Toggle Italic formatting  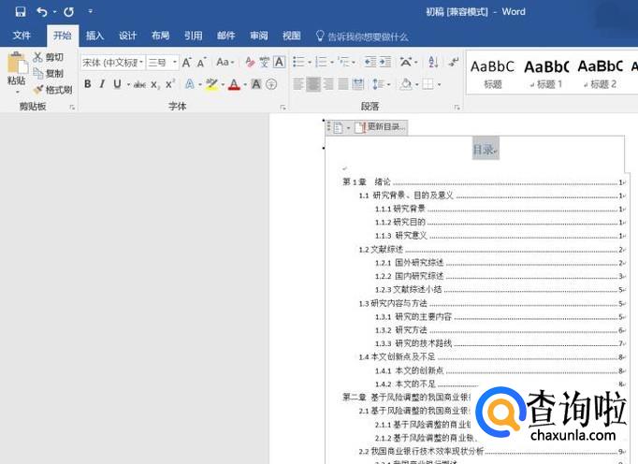pos(102,84)
